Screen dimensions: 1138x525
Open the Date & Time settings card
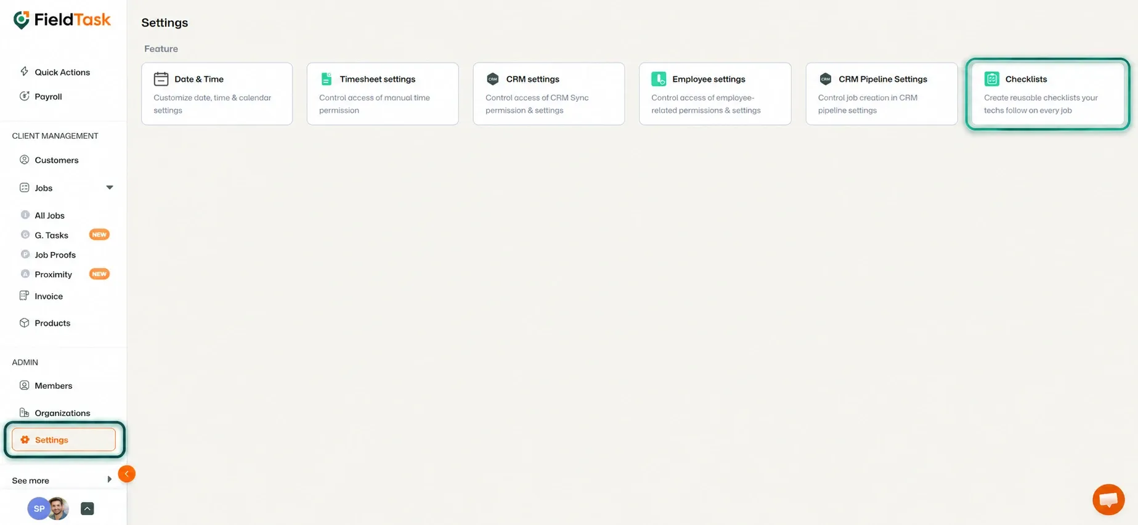[217, 94]
